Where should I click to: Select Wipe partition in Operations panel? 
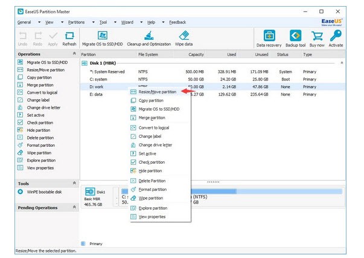[34, 153]
